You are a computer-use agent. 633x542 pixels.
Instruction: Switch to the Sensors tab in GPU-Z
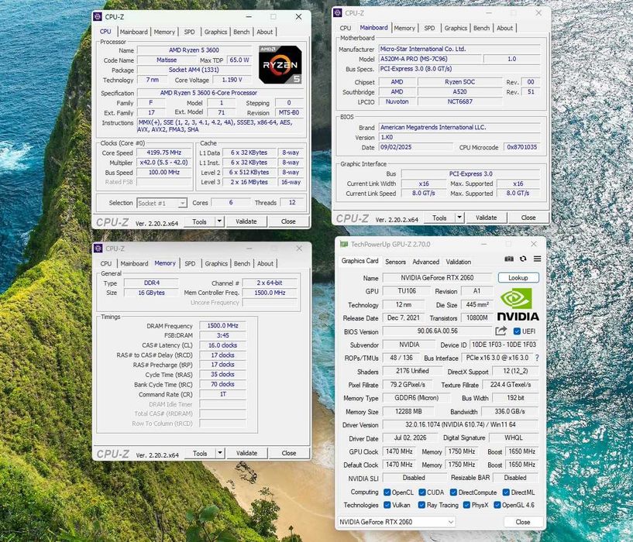tap(395, 262)
